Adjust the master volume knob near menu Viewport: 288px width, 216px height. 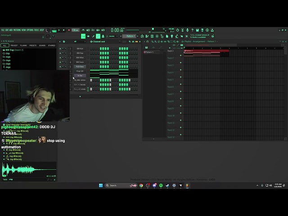(48, 30)
